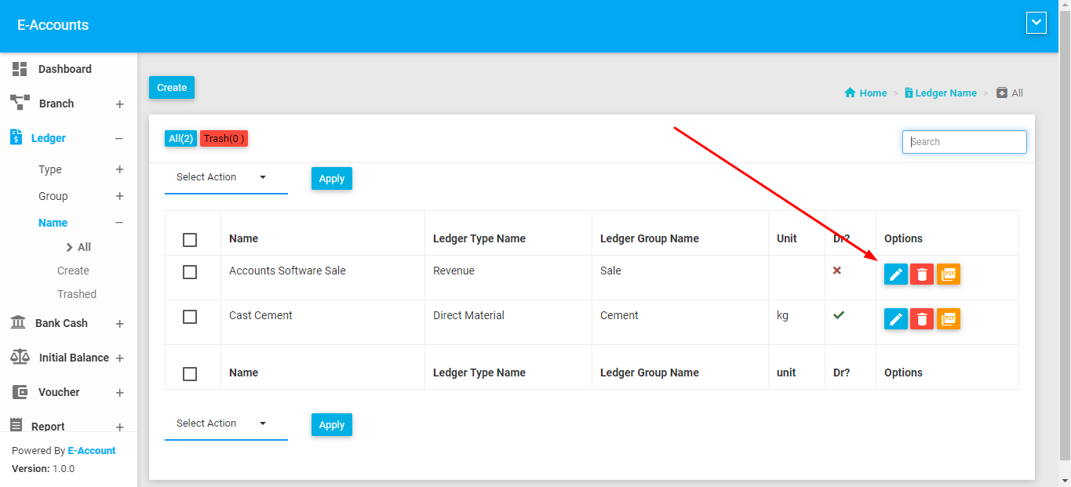Click pencil edit icon for Cast Cement
The height and width of the screenshot is (487, 1071).
click(x=895, y=319)
